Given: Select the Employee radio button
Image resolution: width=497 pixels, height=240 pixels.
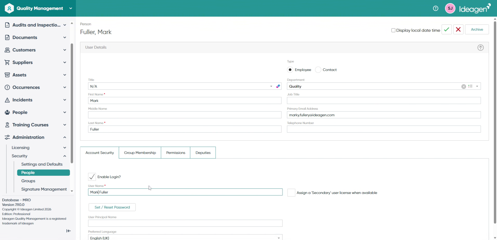Looking at the screenshot, I should (x=290, y=70).
